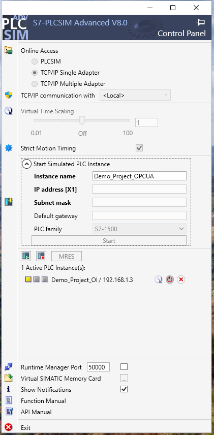This screenshot has height=435, width=214.
Task: Click the blue gear Strict Motion icon
Action: coord(9,148)
